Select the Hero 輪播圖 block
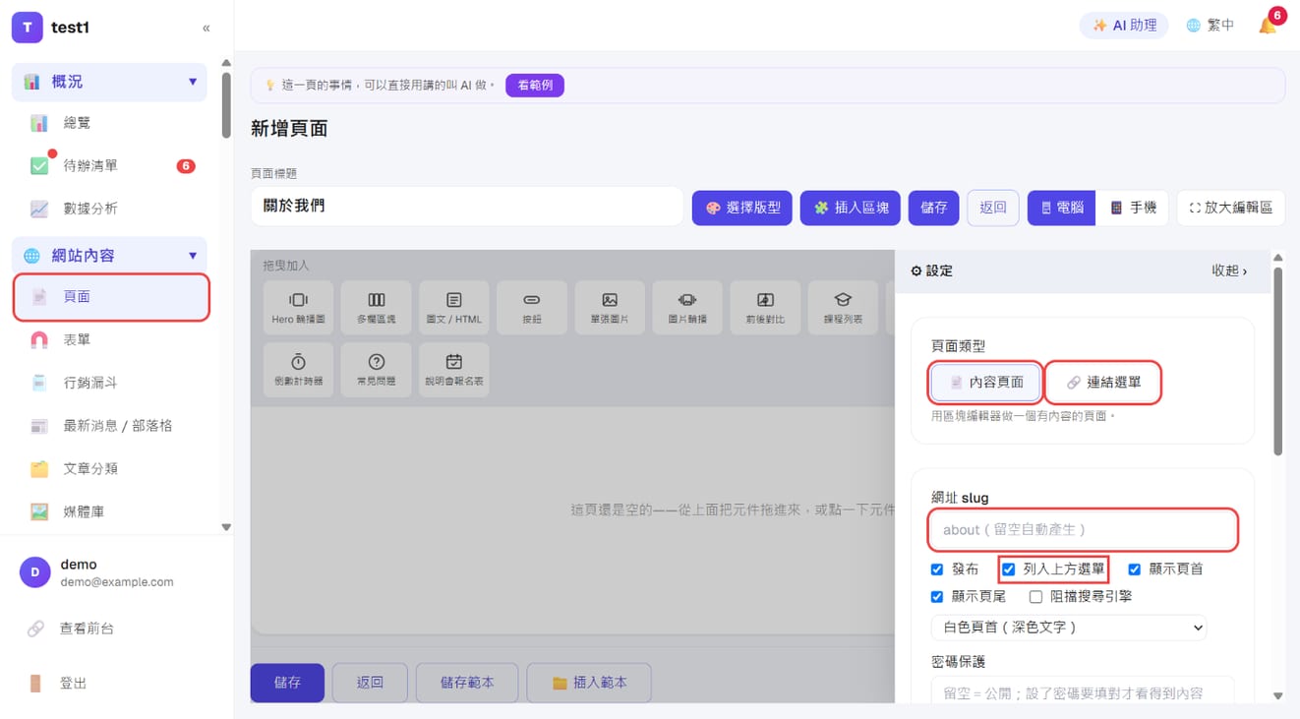This screenshot has width=1300, height=719. pos(298,308)
